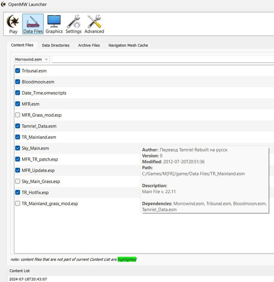Select the TR_Hotfix.esp file name
The height and width of the screenshot is (282, 274).
pyautogui.click(x=35, y=193)
